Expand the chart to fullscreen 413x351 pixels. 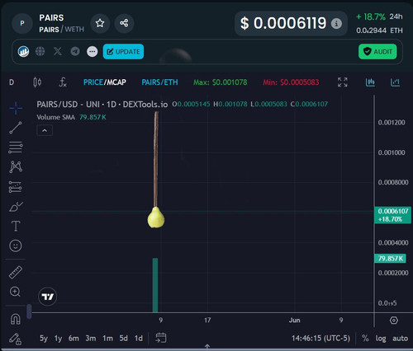click(x=343, y=82)
